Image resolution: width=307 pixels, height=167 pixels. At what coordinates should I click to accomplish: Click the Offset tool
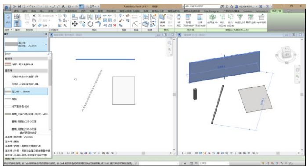83,17
